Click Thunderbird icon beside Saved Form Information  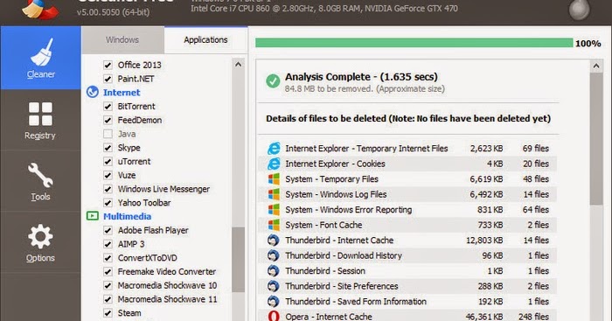[273, 302]
